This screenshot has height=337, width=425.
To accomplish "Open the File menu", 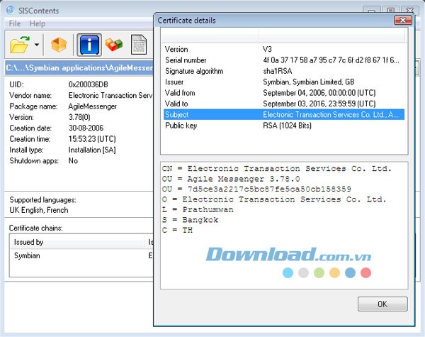I will [x=15, y=23].
